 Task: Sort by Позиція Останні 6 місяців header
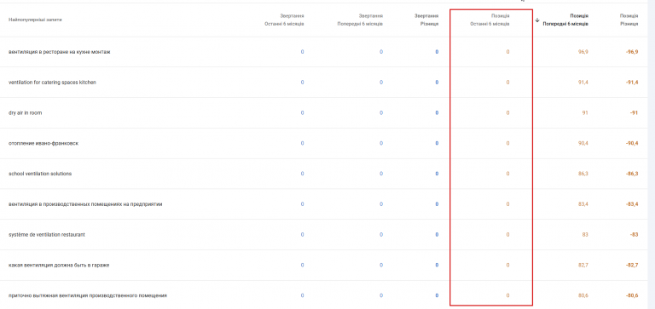coord(490,20)
